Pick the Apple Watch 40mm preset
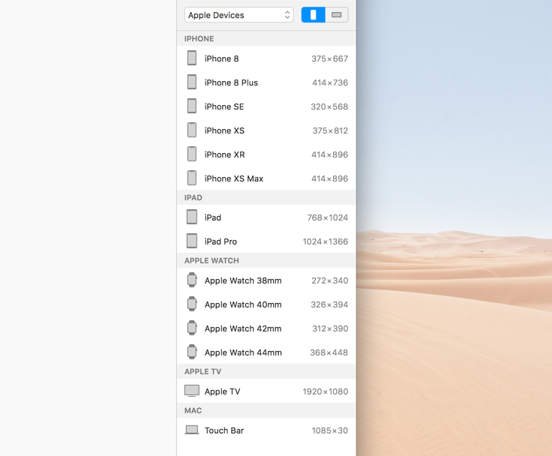 coord(243,304)
